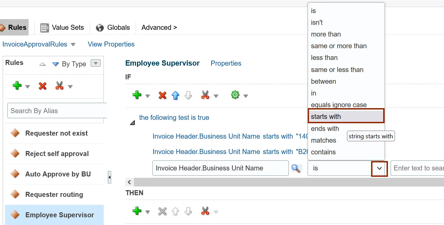Image resolution: width=444 pixels, height=225 pixels.
Task: Expand the InvoiceApprovalRules dropdown
Action: pyautogui.click(x=73, y=45)
